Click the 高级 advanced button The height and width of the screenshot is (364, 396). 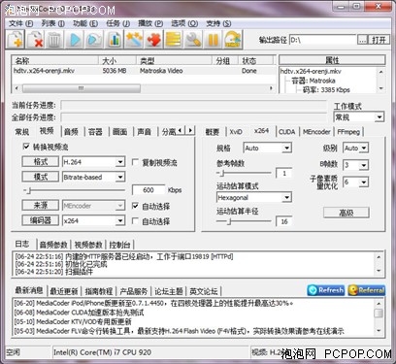click(x=346, y=213)
